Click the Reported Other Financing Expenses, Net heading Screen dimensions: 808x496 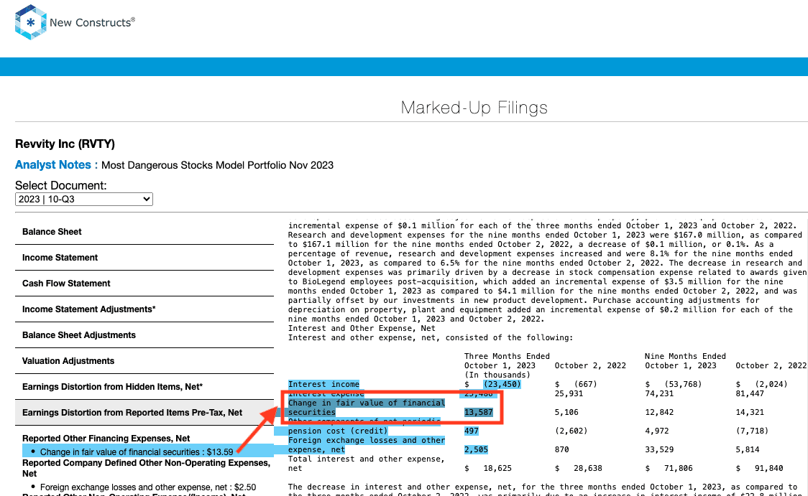pos(106,439)
